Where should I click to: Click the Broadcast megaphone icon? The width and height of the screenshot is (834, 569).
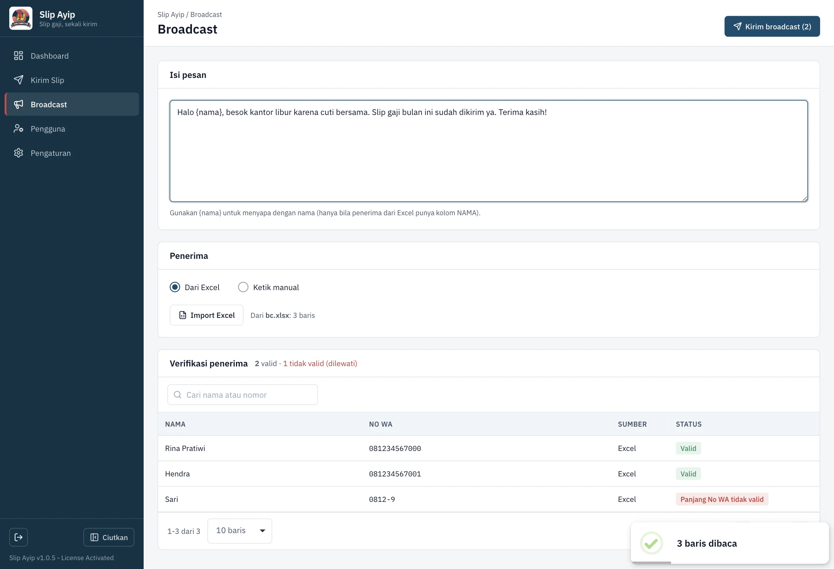tap(19, 104)
